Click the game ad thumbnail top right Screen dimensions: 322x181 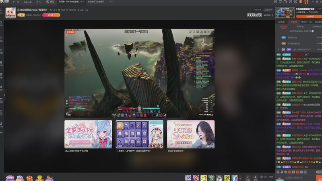pyautogui.click(x=285, y=13)
